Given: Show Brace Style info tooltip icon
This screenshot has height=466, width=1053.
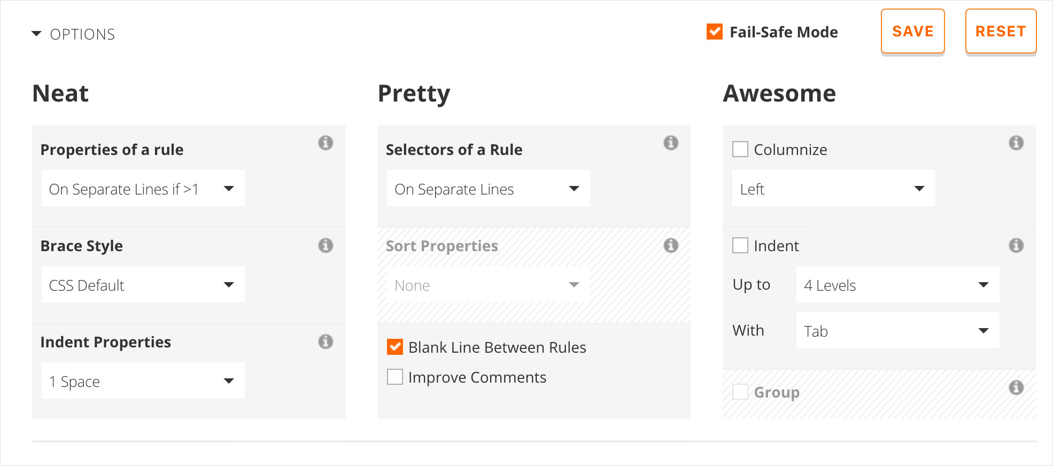Looking at the screenshot, I should point(326,245).
